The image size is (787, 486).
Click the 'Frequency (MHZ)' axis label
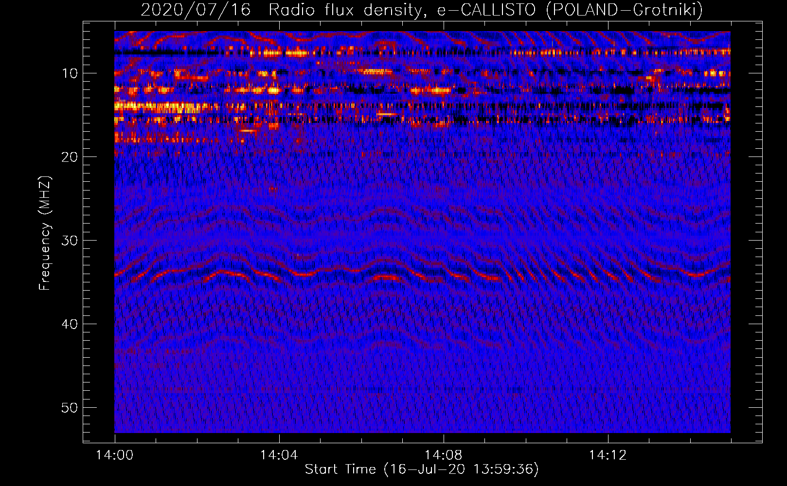(45, 233)
